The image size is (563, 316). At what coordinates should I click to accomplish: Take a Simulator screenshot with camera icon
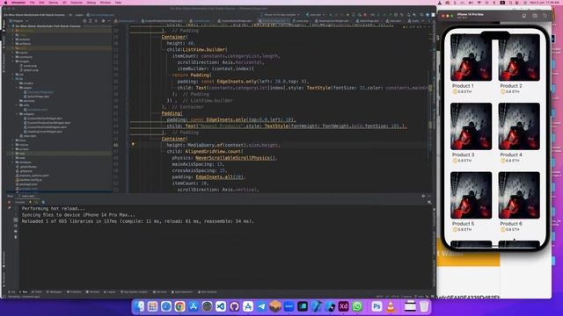point(535,16)
